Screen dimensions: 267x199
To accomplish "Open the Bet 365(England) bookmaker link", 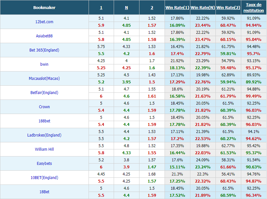I will point(44,50).
